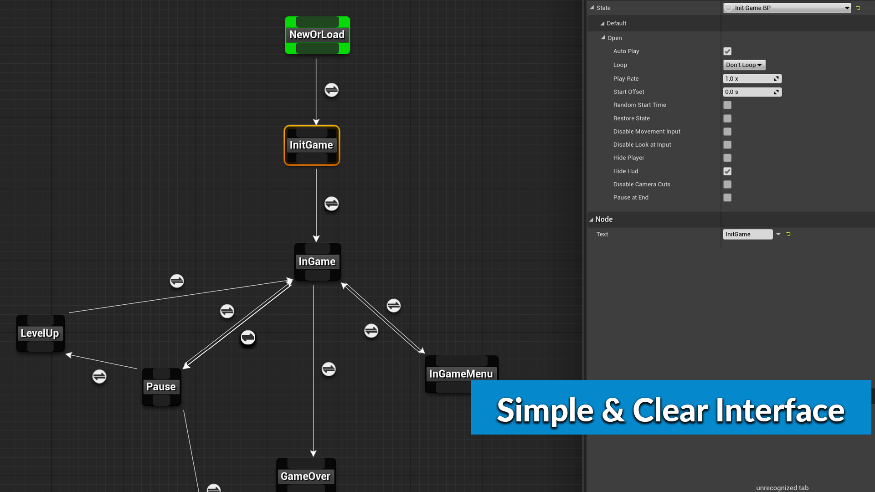Enable the Hide Hud checkbox
This screenshot has width=875, height=492.
coord(727,171)
